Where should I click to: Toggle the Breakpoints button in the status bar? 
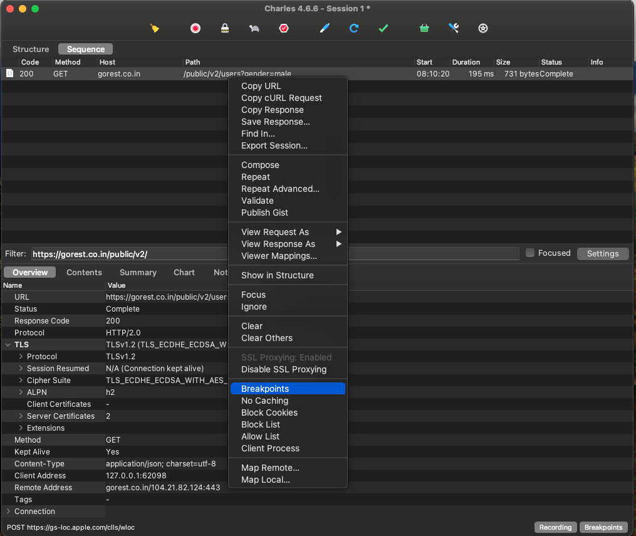pyautogui.click(x=603, y=527)
